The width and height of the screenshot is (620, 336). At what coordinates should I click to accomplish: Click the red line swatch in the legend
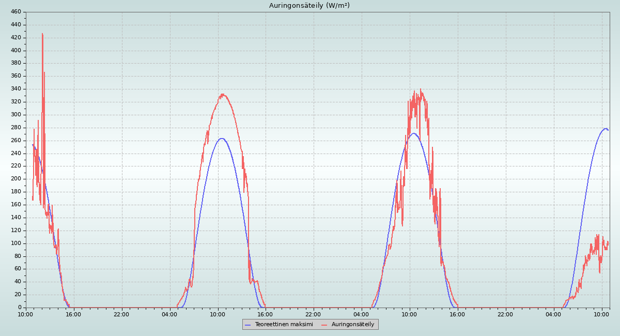click(x=325, y=325)
